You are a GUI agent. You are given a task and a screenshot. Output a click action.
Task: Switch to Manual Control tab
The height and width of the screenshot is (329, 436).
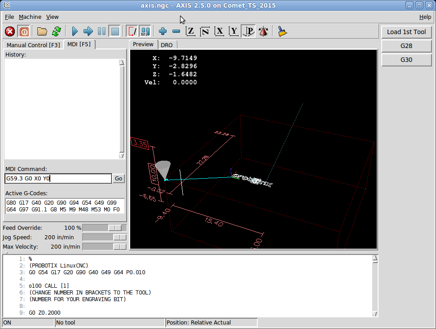click(33, 45)
